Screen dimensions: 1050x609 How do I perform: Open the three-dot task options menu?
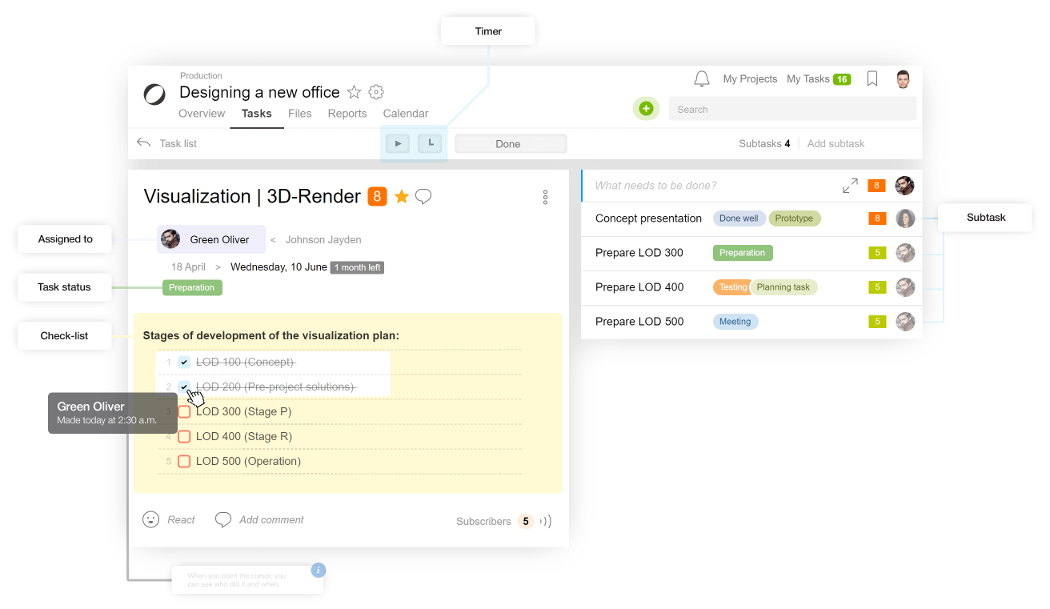[545, 197]
